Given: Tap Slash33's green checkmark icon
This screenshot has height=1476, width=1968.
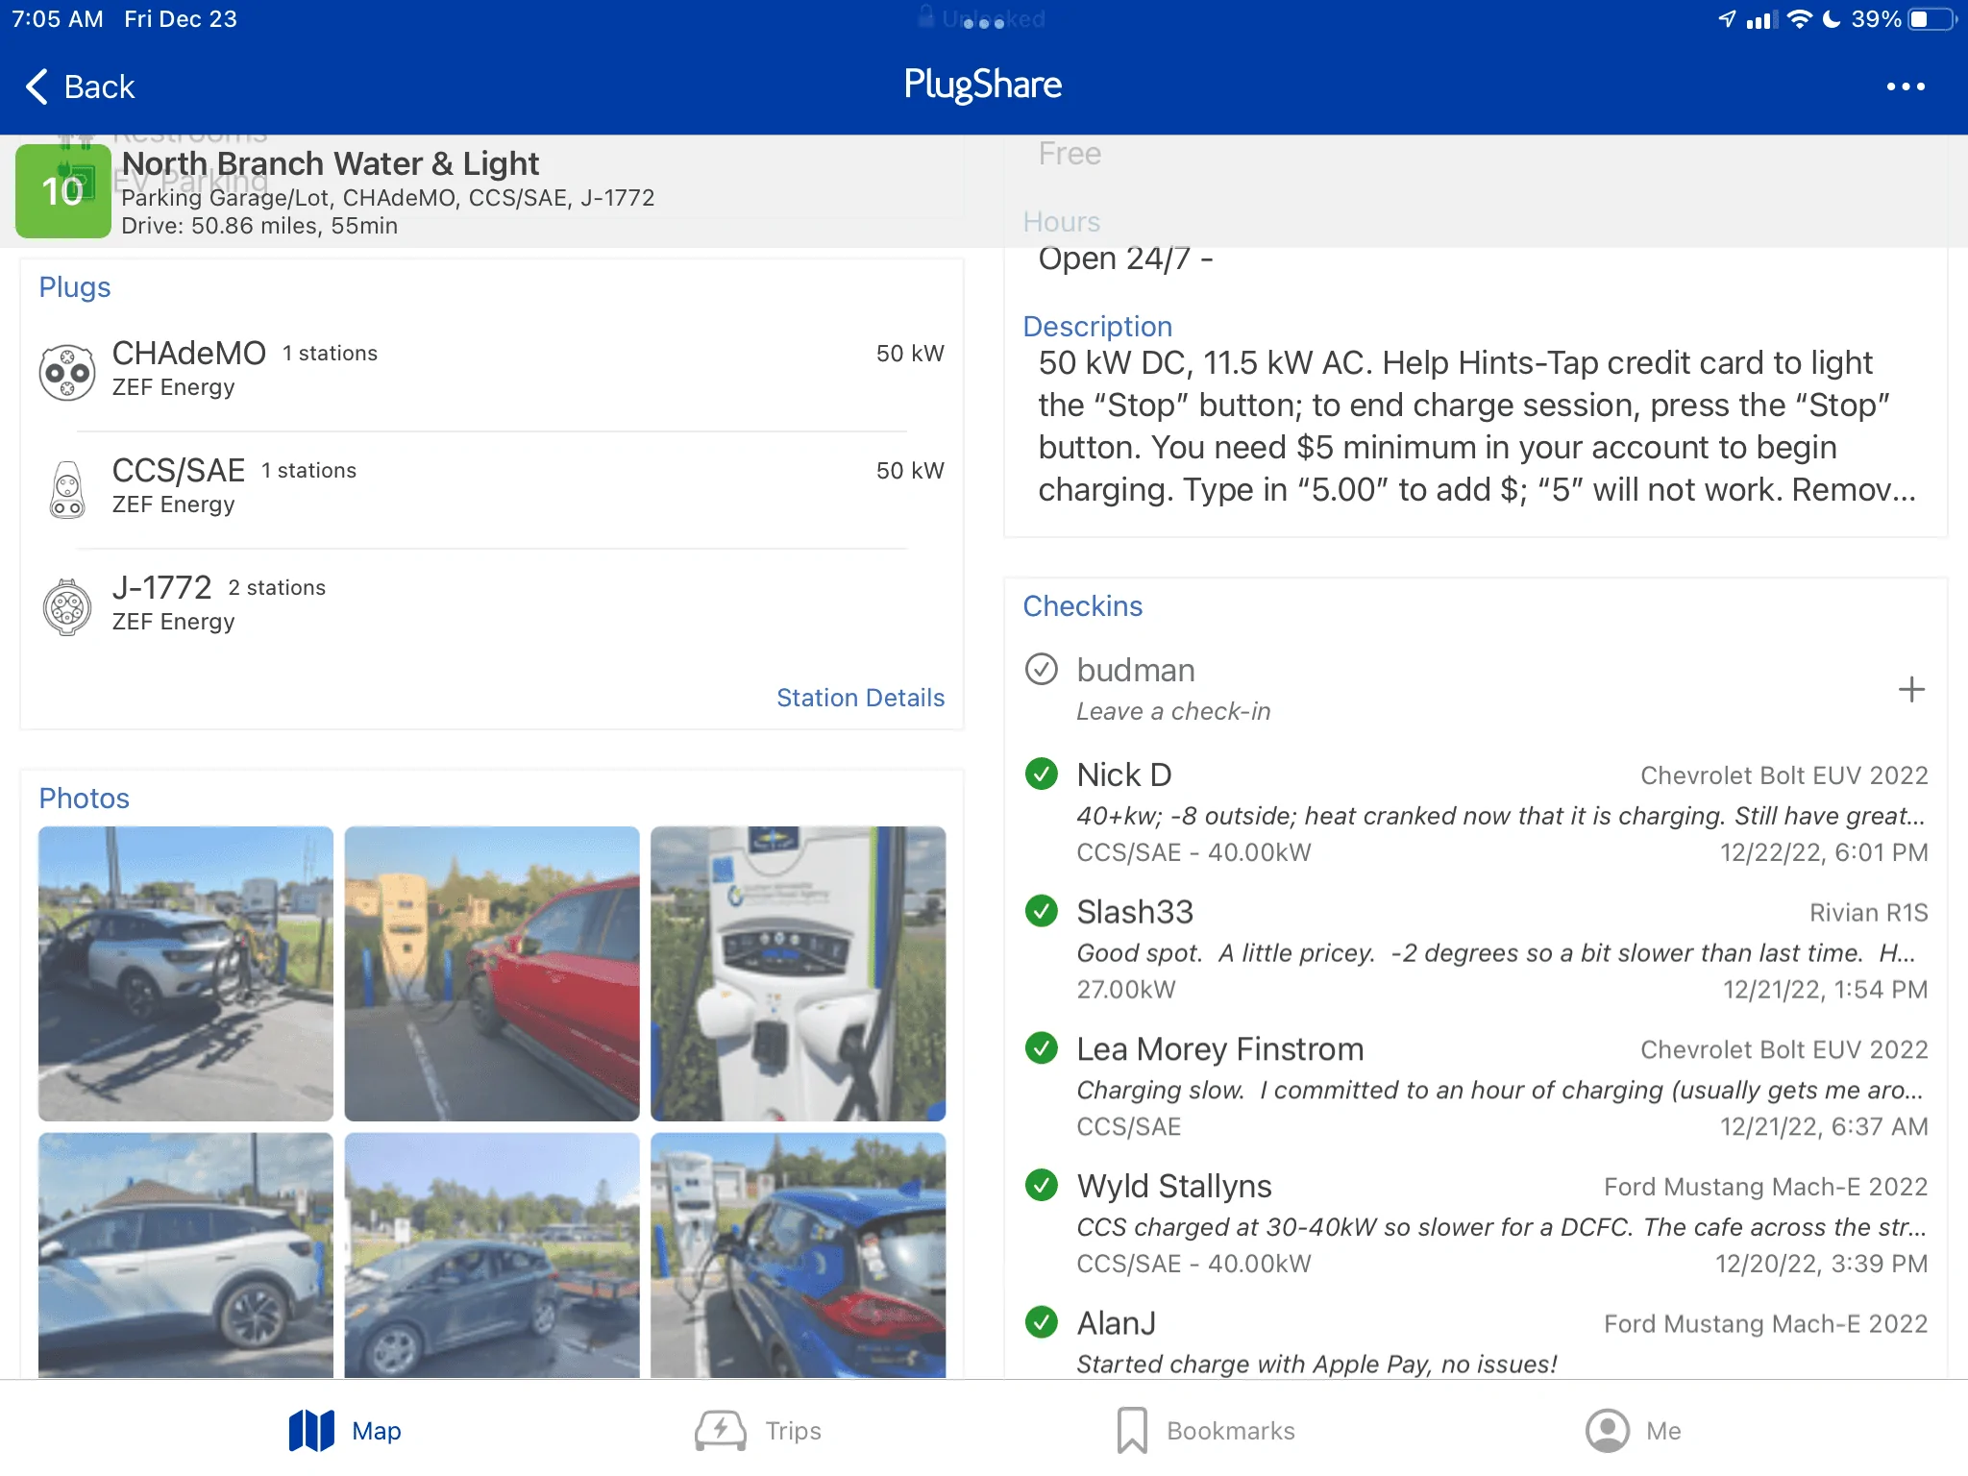Looking at the screenshot, I should click(x=1042, y=911).
